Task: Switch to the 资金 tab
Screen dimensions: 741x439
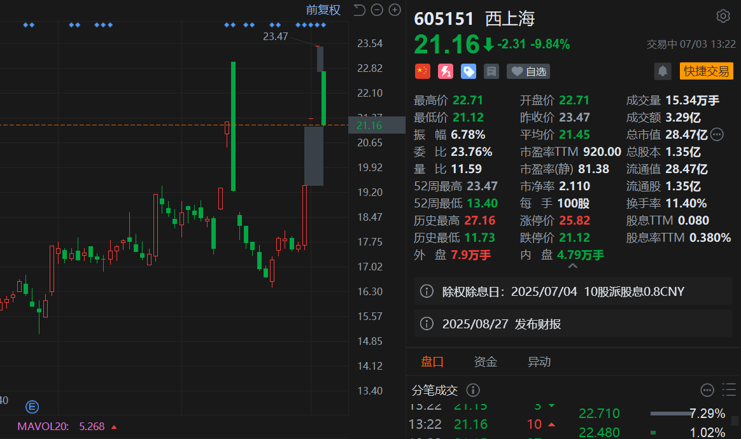Action: [x=485, y=362]
